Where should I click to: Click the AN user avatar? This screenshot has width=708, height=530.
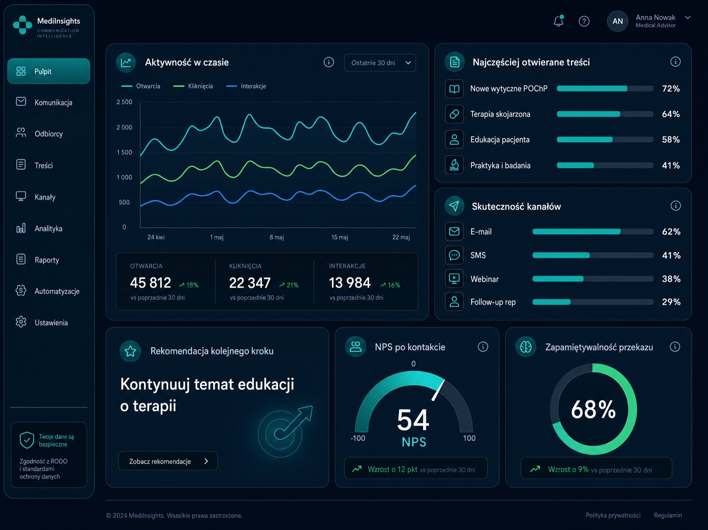coord(617,21)
